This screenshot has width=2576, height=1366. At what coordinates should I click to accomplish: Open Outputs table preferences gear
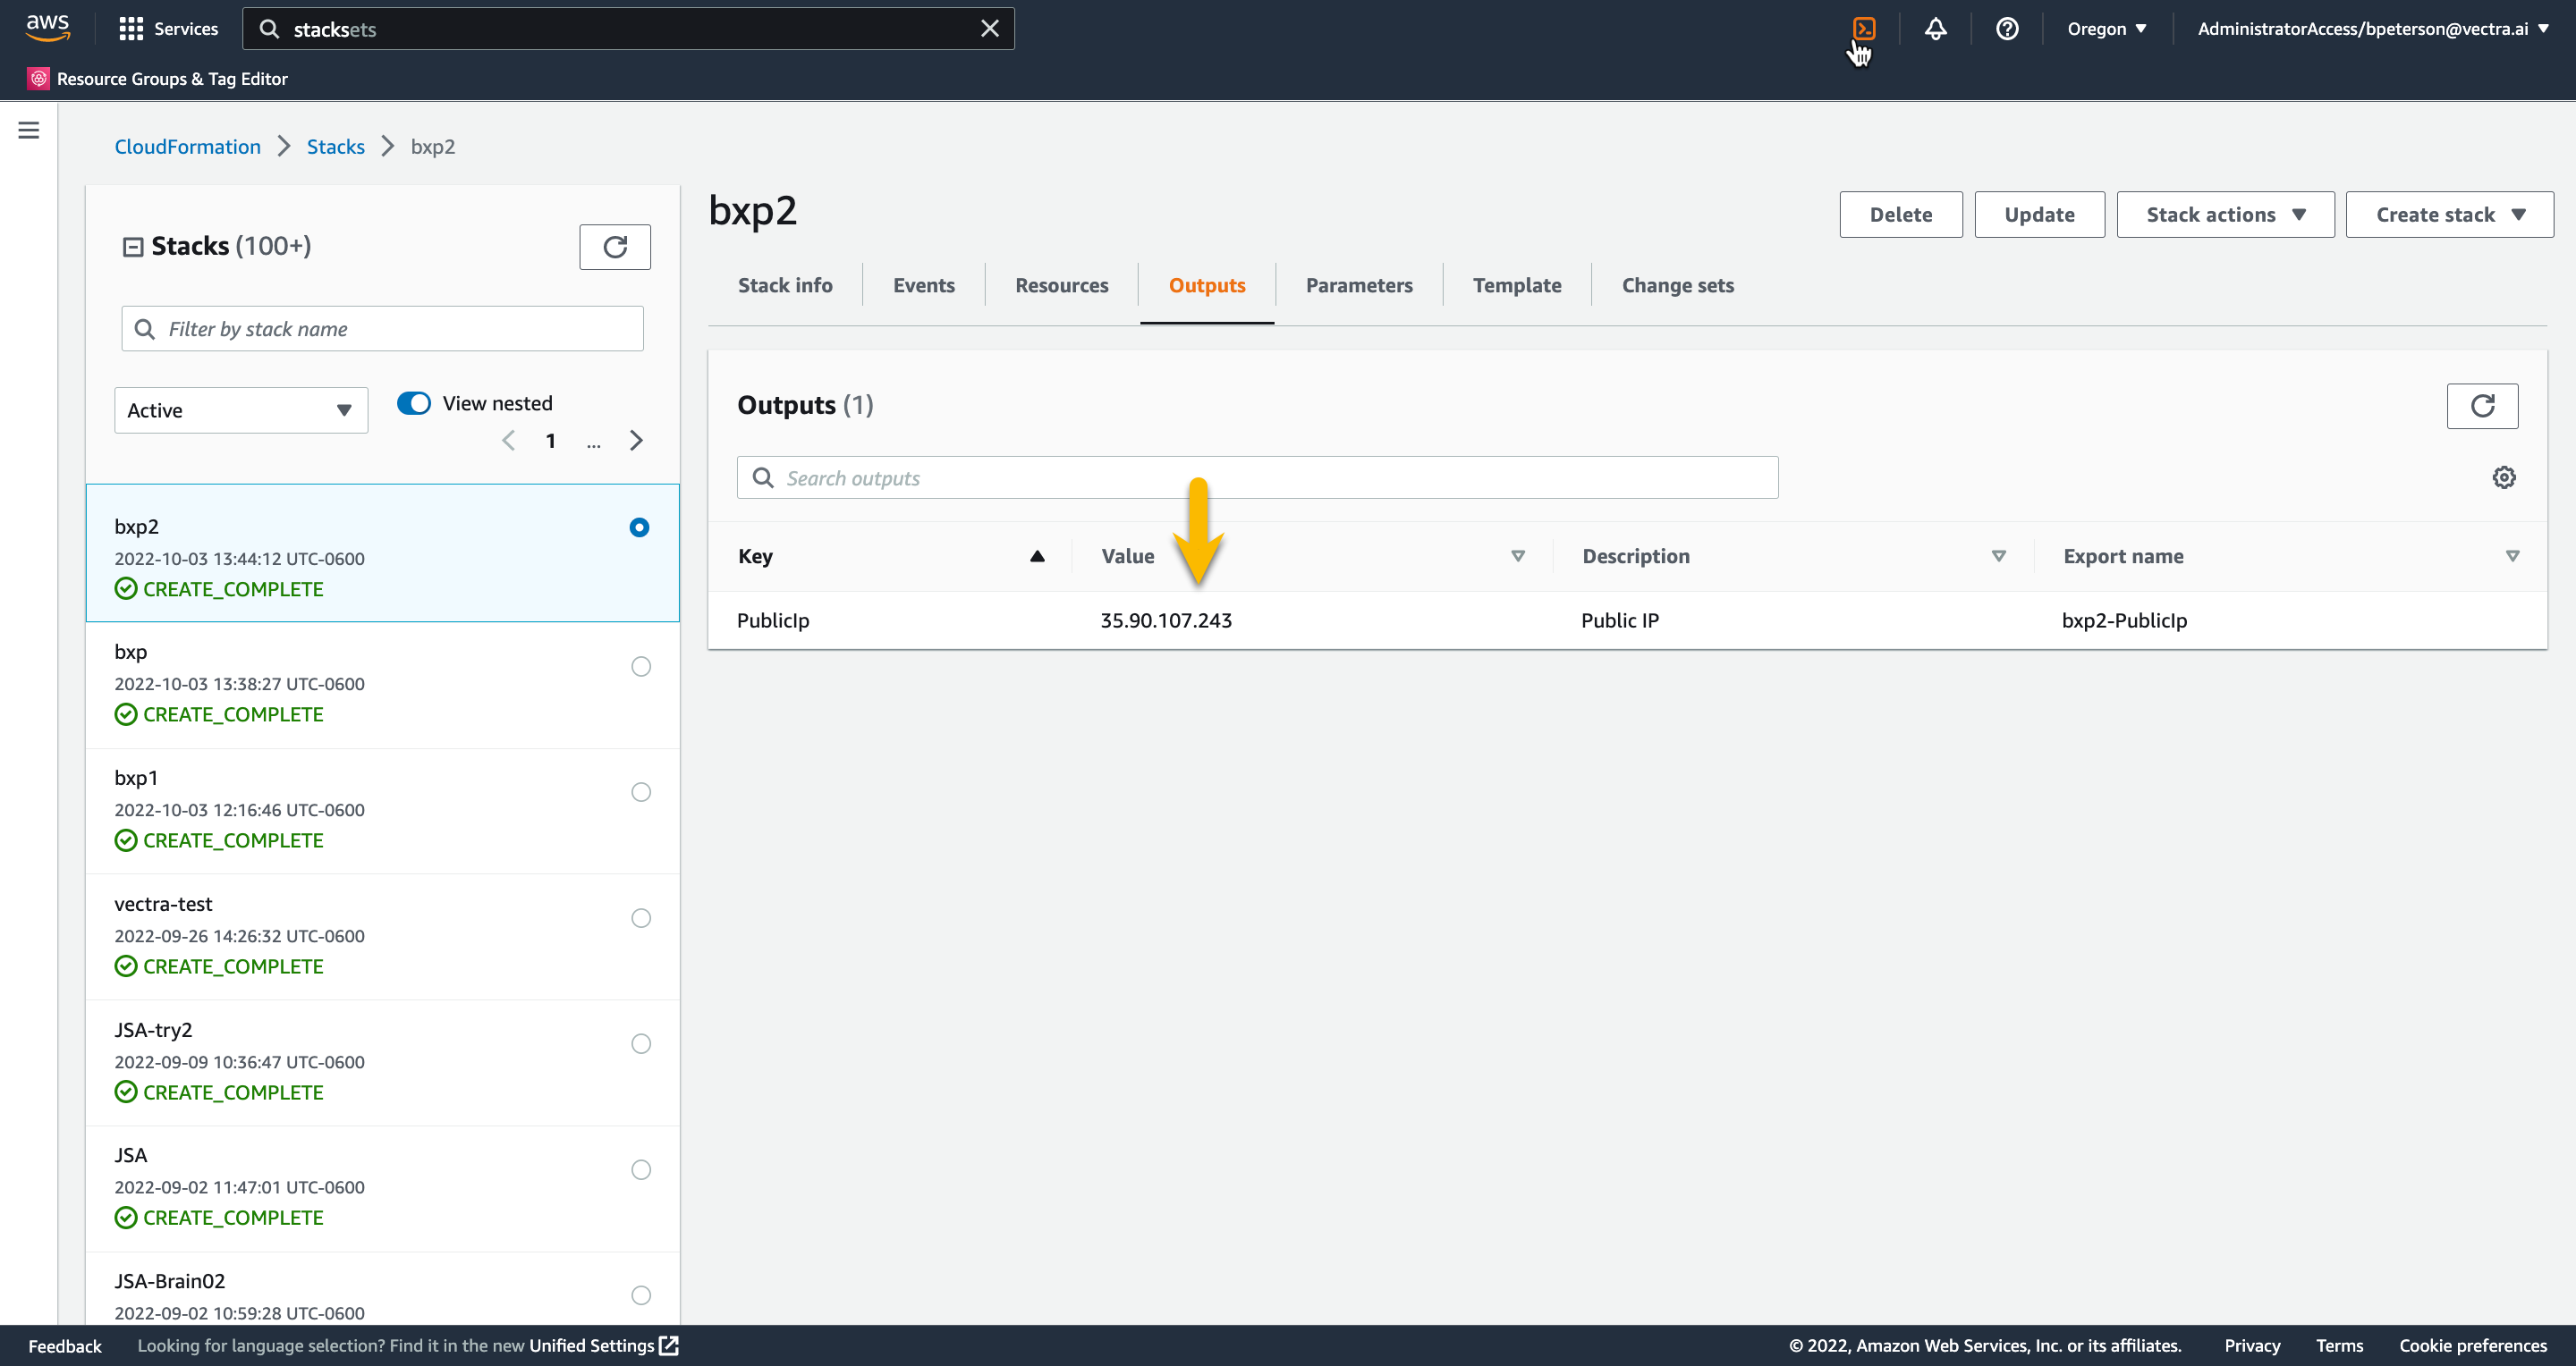pyautogui.click(x=2503, y=476)
